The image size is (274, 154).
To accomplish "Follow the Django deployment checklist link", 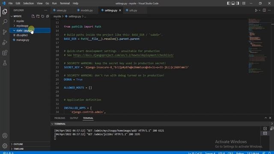I will [123, 55].
